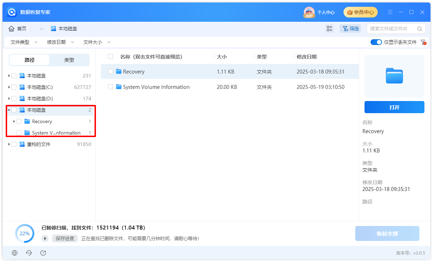The image size is (433, 262).
Task: Open the 文件大小 dropdown
Action: (97, 42)
